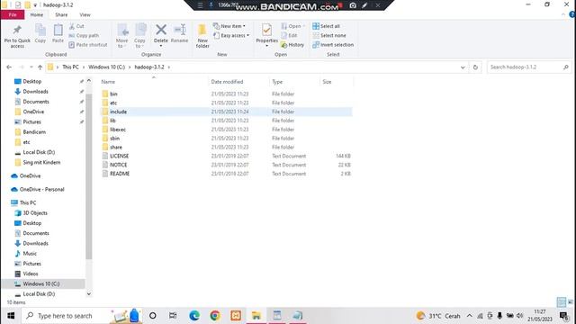Select the NOTICE text document
576x324 pixels.
[118, 165]
